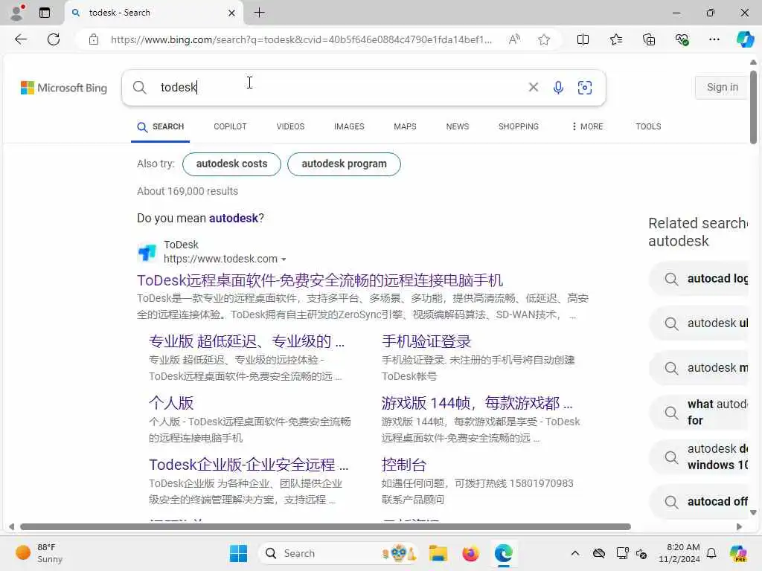Open Copilot sidebar icon in Edge
762x571 pixels.
745,39
